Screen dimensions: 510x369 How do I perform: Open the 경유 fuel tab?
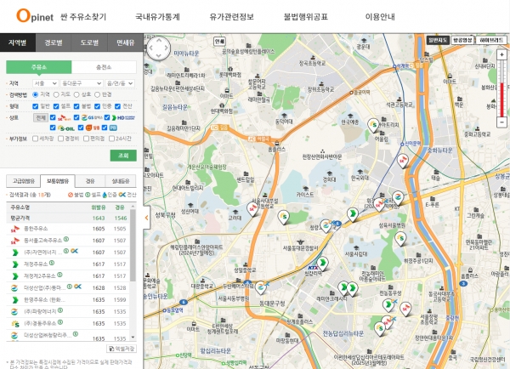tap(90, 181)
